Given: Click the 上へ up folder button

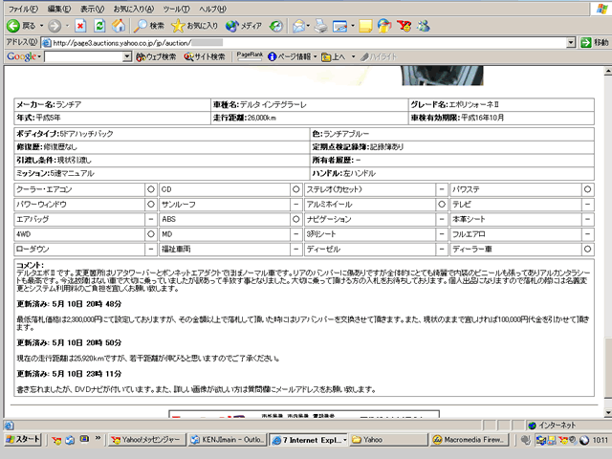Looking at the screenshot, I should 334,57.
